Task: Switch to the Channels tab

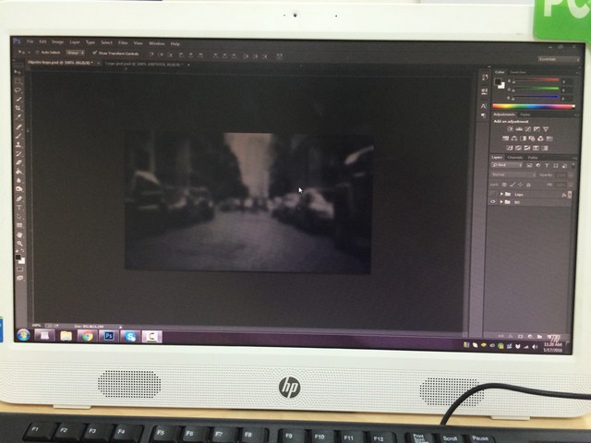Action: click(x=514, y=157)
